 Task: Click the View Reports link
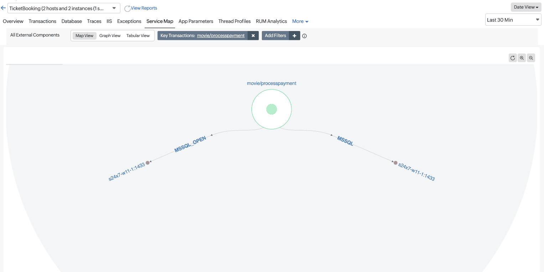(x=144, y=8)
